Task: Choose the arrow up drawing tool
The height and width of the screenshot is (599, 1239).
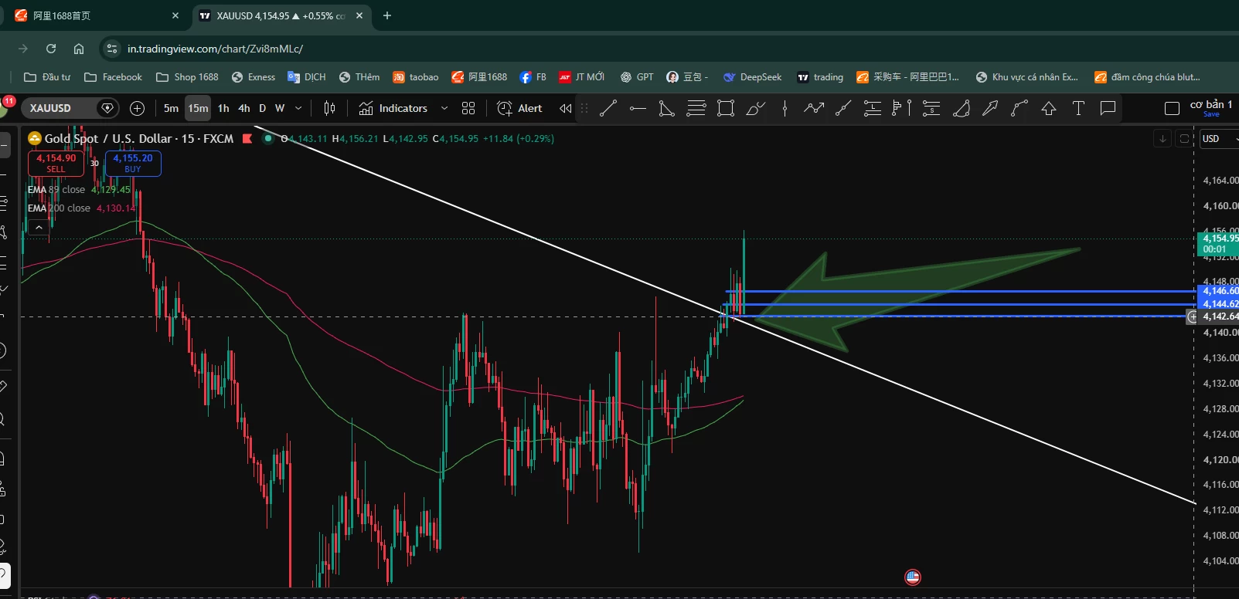Action: click(1049, 109)
